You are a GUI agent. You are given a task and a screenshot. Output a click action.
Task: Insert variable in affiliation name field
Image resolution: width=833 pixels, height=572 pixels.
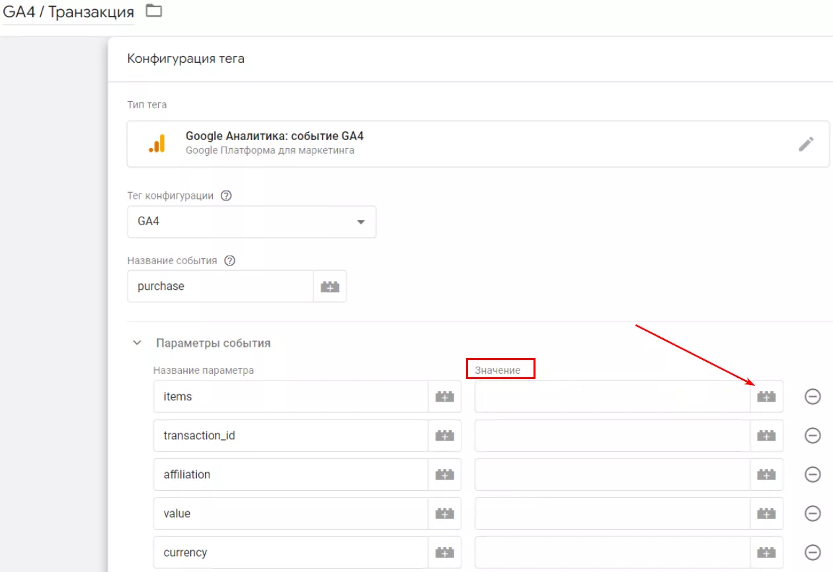(x=445, y=474)
